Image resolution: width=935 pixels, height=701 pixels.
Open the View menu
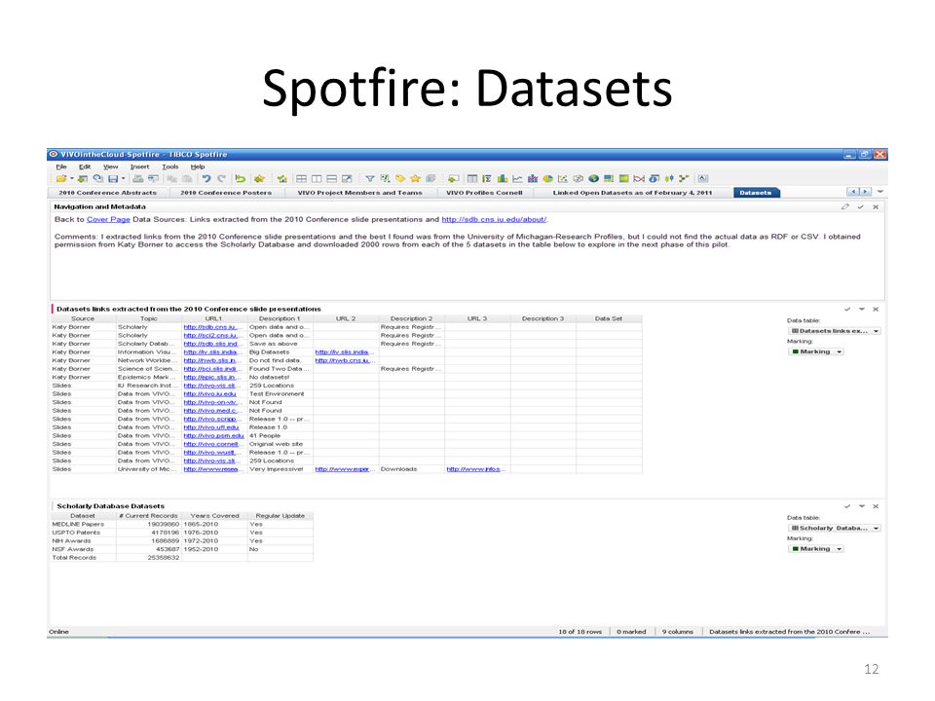click(x=110, y=166)
